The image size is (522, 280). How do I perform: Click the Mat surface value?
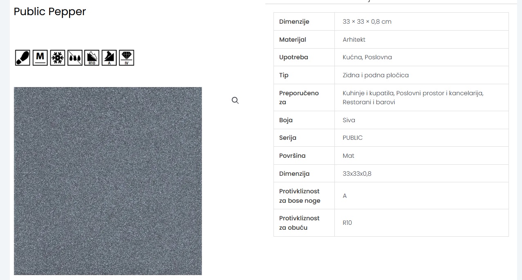tap(349, 156)
